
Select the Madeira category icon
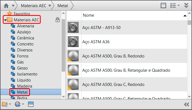(13, 86)
